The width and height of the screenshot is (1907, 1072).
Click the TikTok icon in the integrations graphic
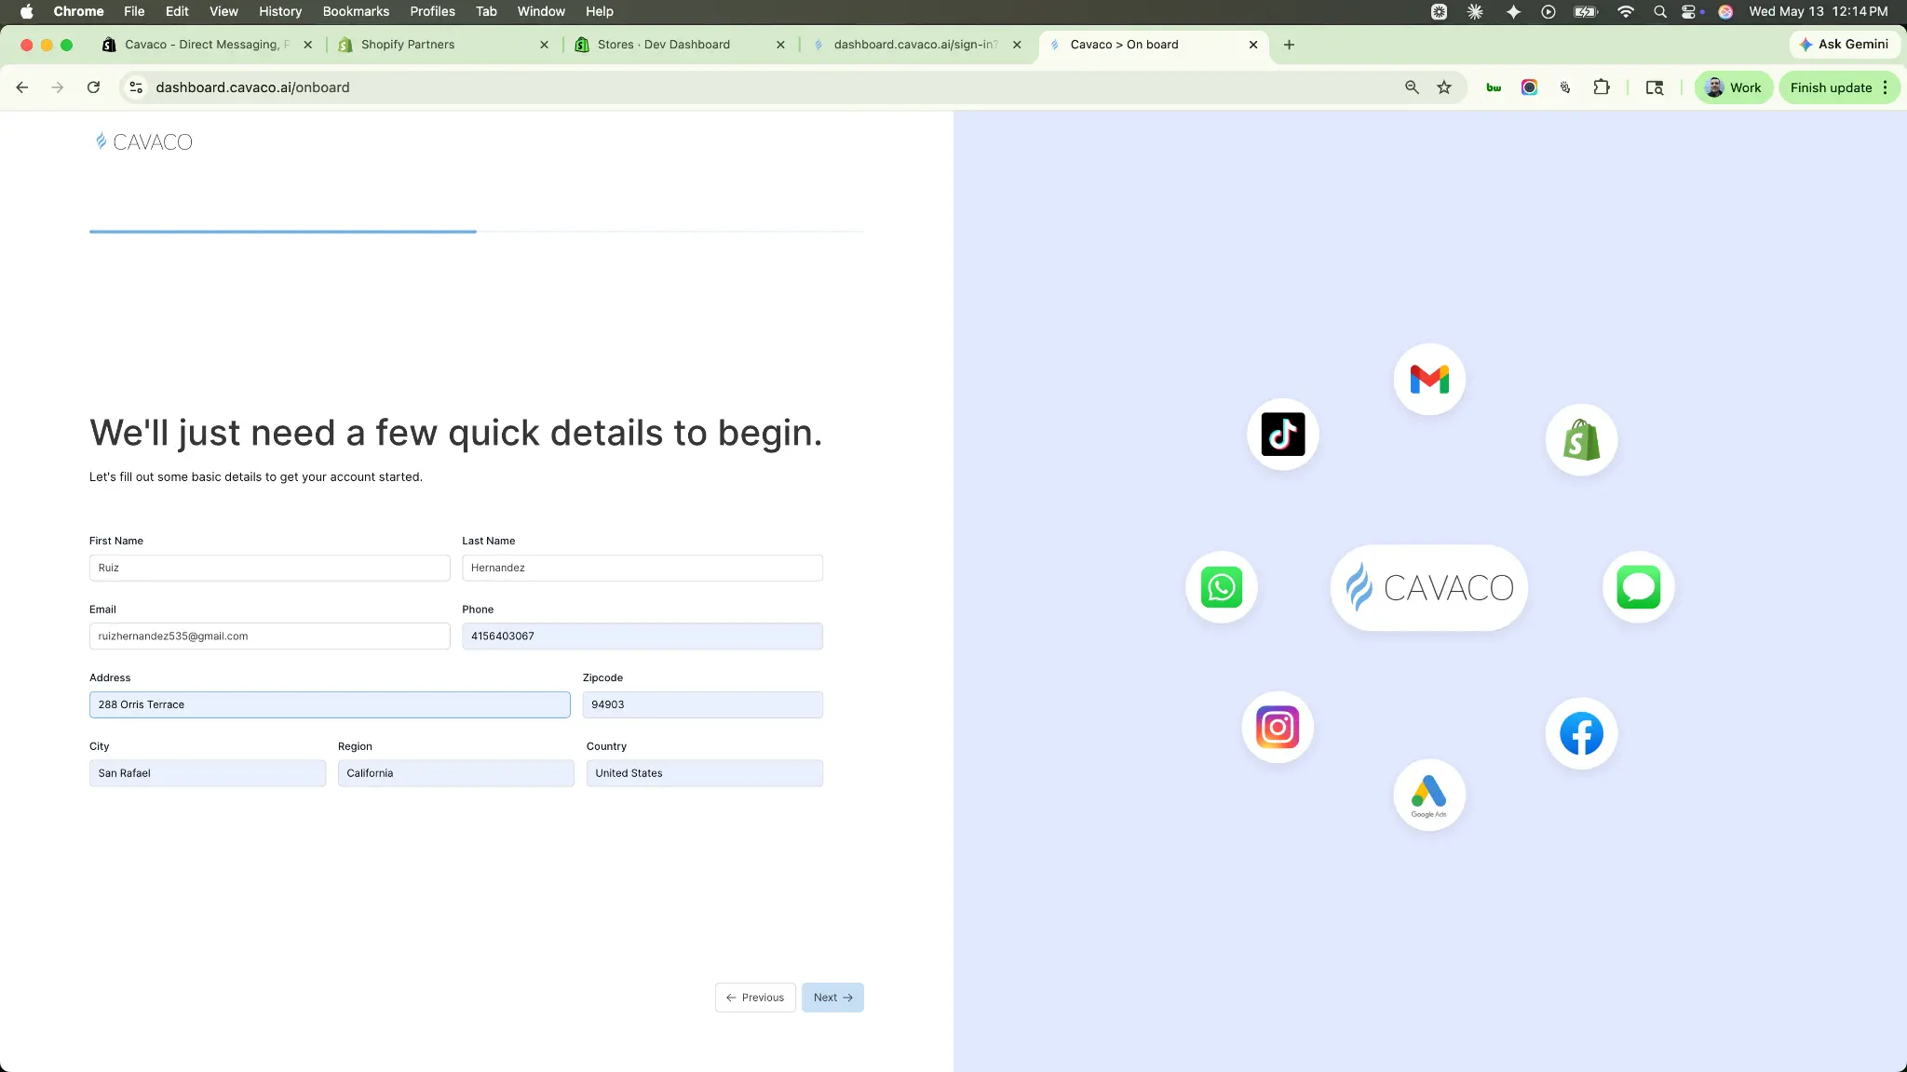[1283, 435]
